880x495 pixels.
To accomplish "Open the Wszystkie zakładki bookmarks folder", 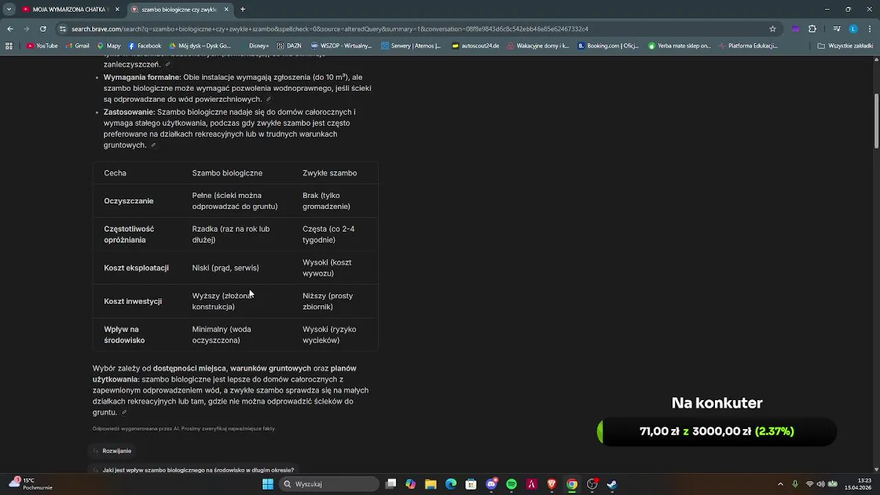I will click(x=846, y=46).
